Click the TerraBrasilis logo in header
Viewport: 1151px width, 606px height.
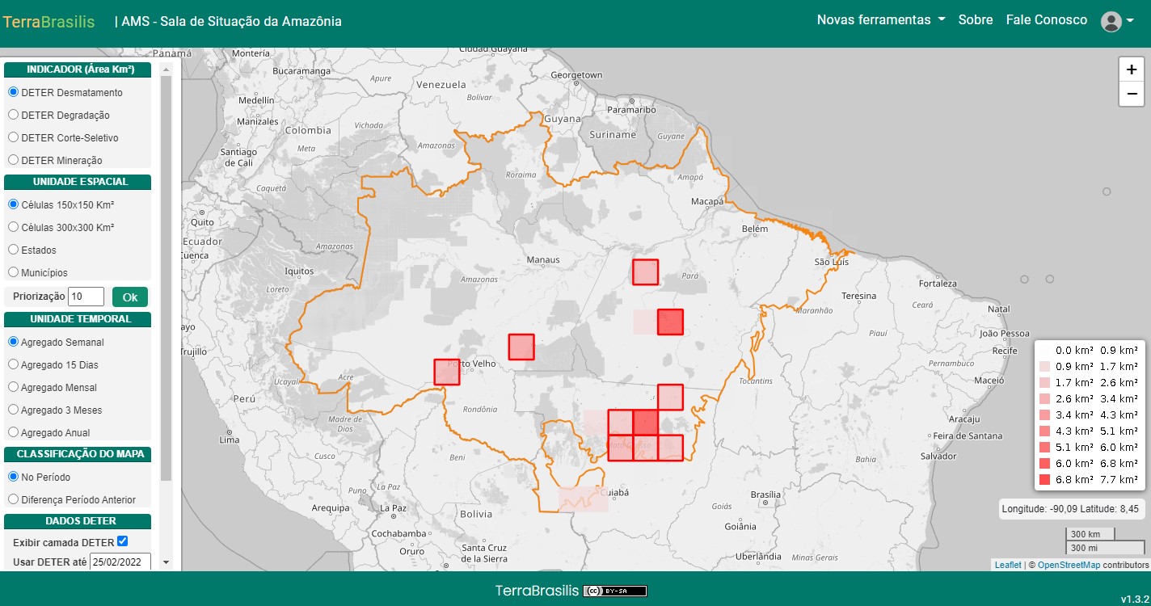pyautogui.click(x=48, y=22)
